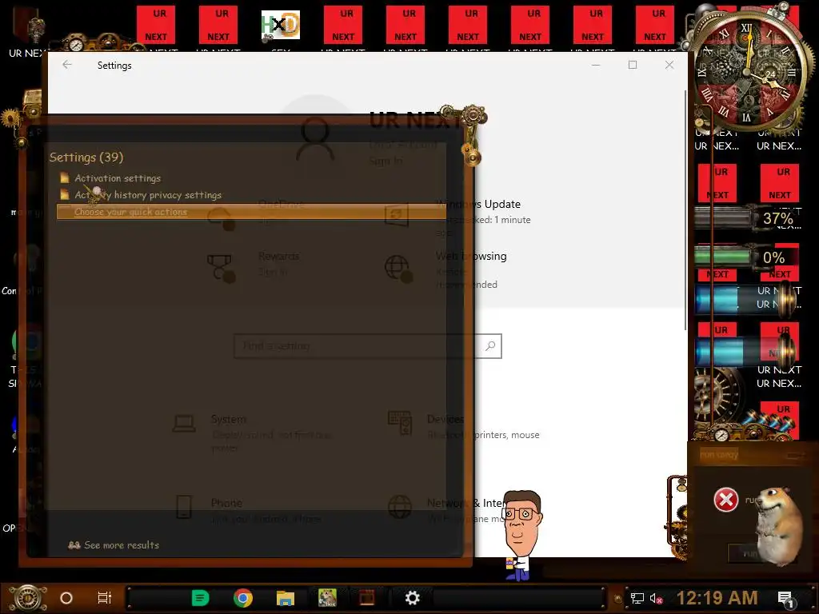Click the 12:19 AM taskbar clock

(717, 598)
